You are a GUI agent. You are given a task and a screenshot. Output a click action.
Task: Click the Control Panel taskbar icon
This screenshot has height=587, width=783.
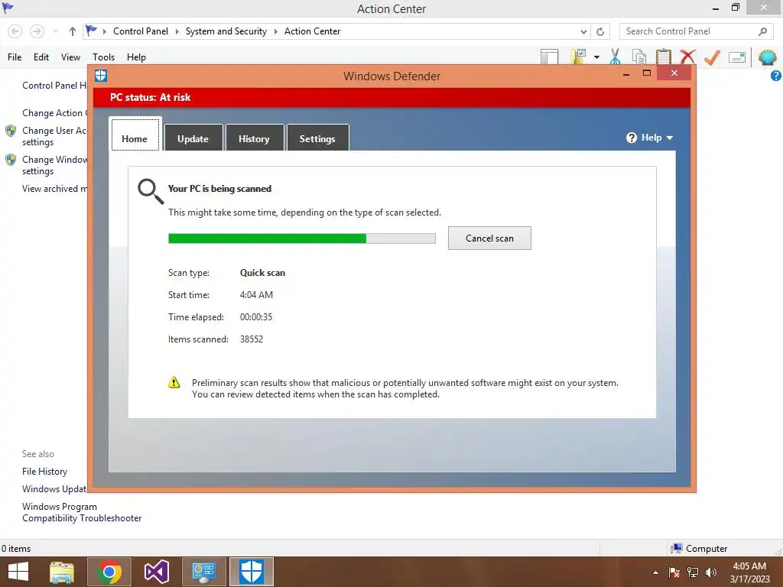point(203,572)
